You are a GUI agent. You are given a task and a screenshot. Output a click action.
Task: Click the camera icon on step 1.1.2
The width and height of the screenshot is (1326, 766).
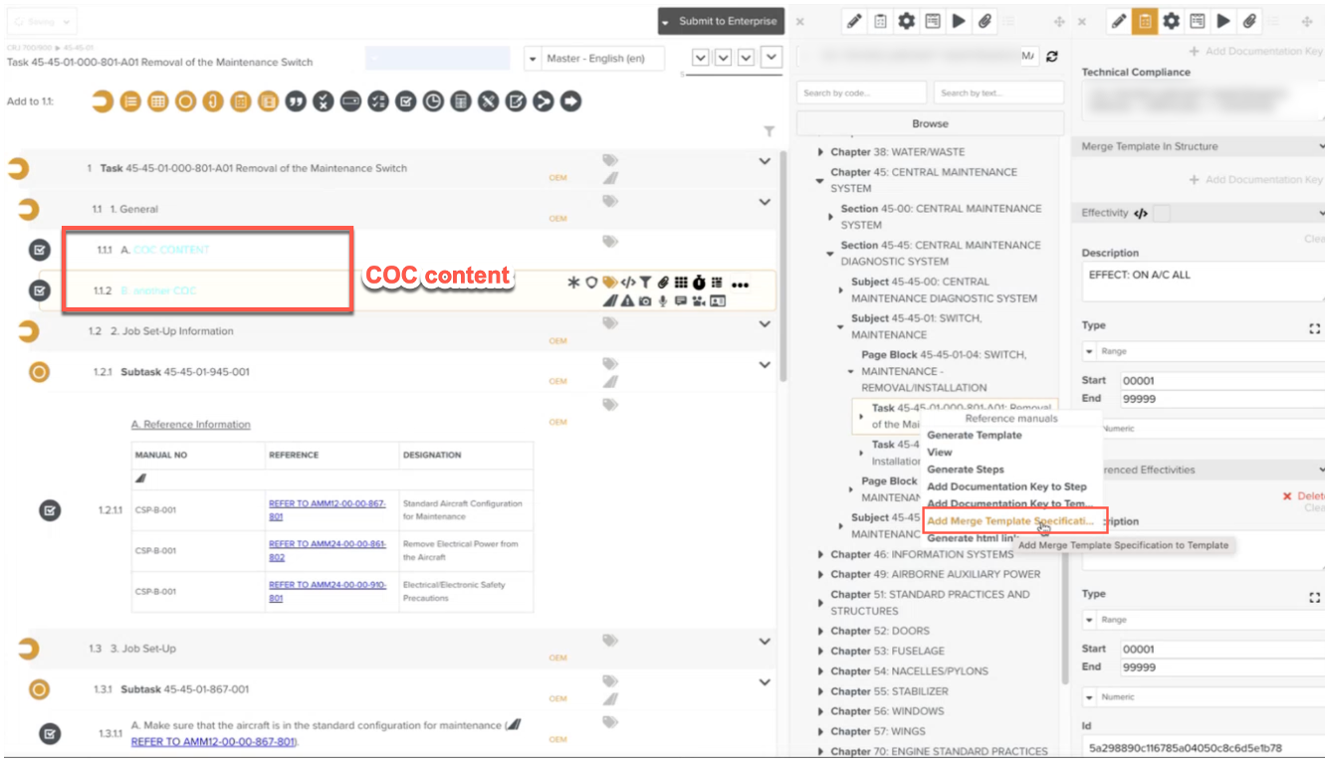coord(645,300)
